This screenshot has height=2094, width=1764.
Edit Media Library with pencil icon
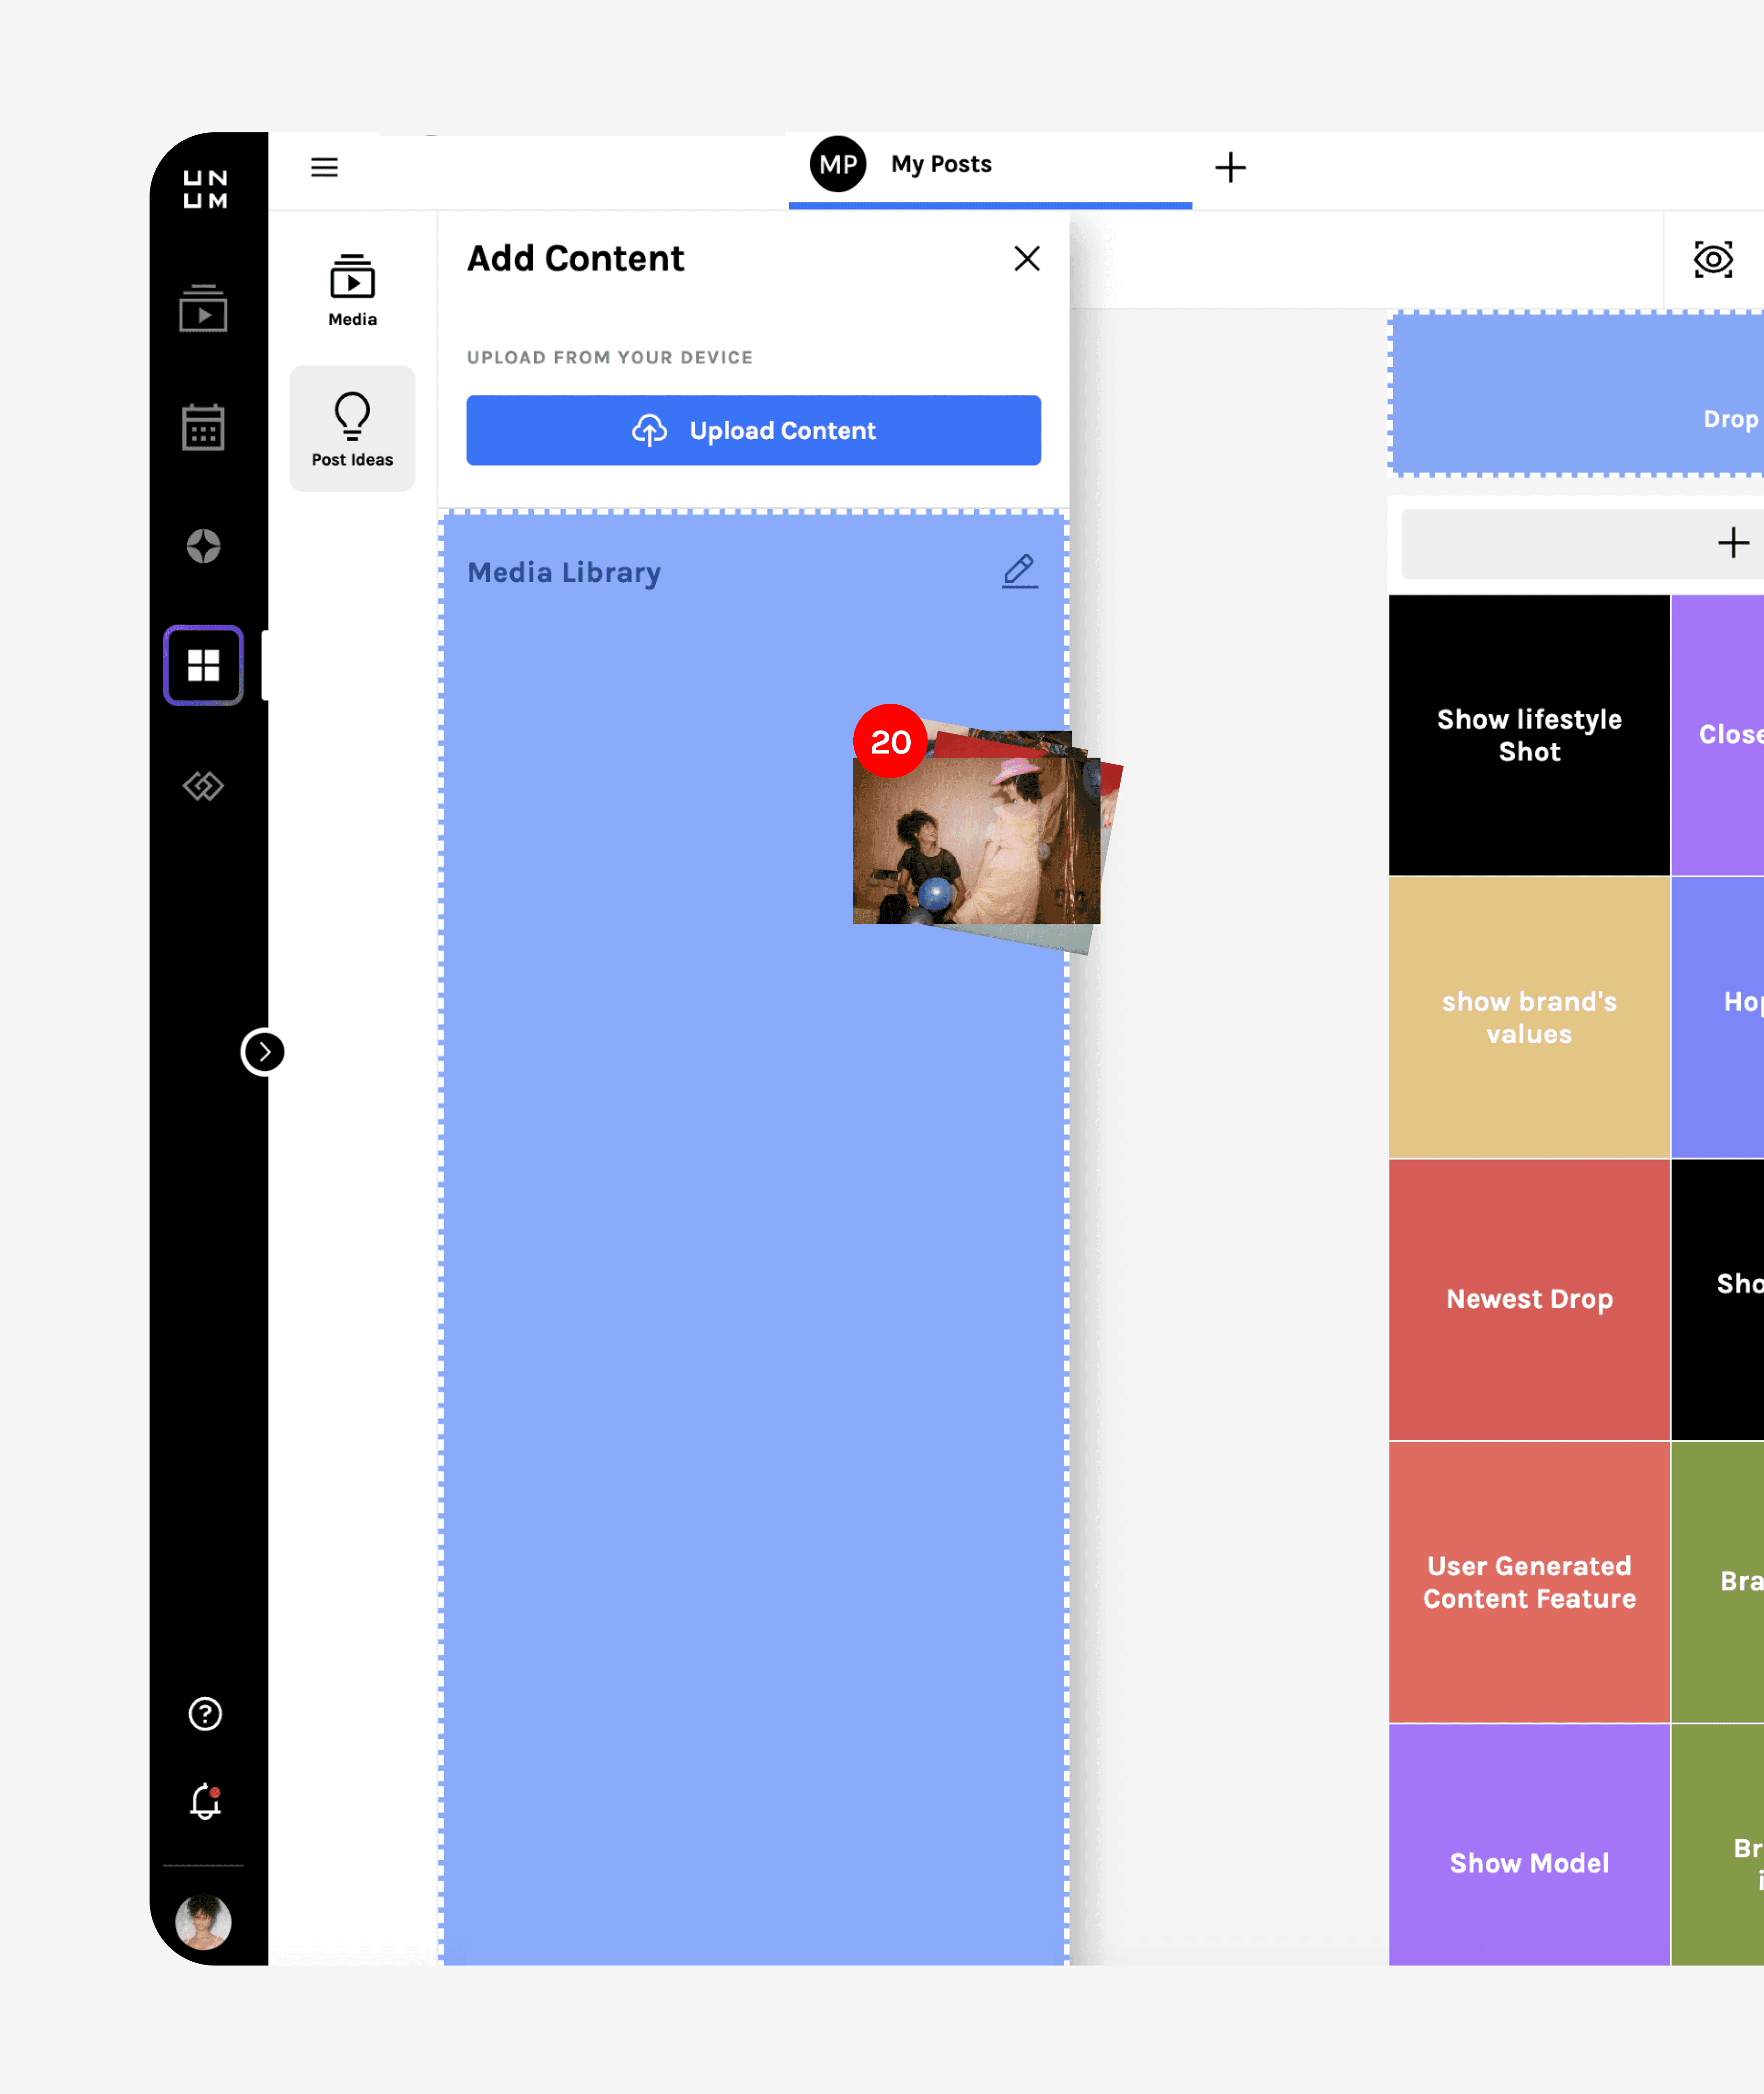(x=1019, y=572)
